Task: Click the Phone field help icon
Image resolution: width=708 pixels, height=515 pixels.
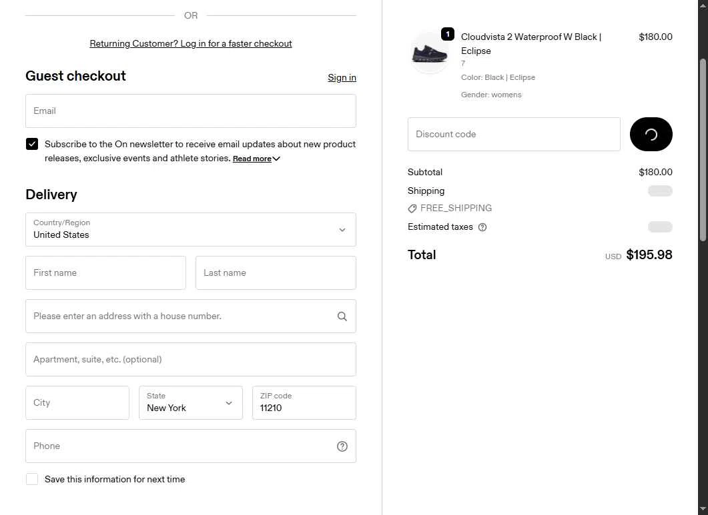Action: (342, 446)
